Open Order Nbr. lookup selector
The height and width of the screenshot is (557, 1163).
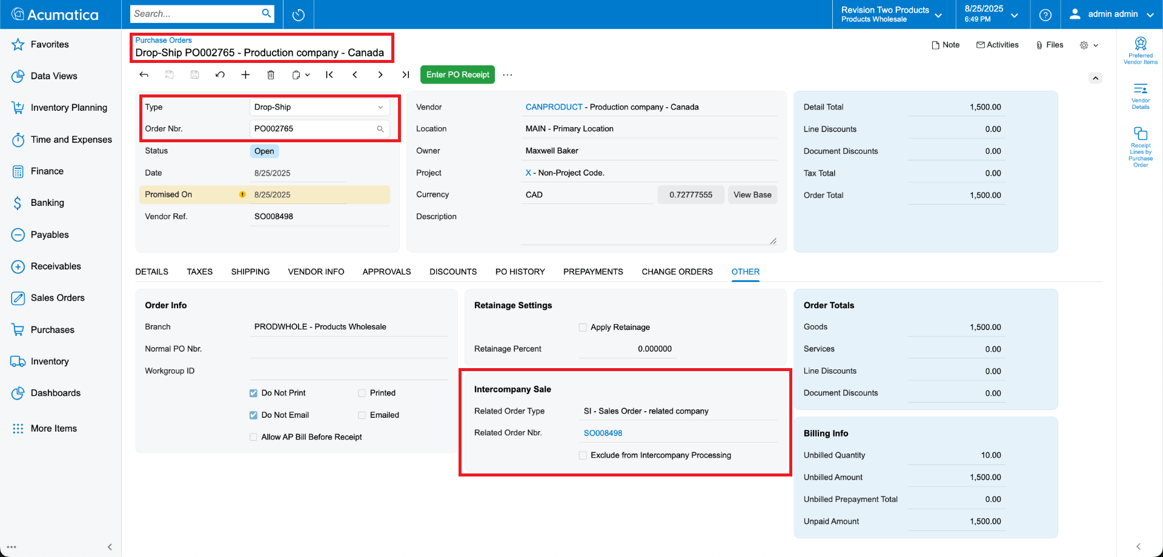coord(380,129)
